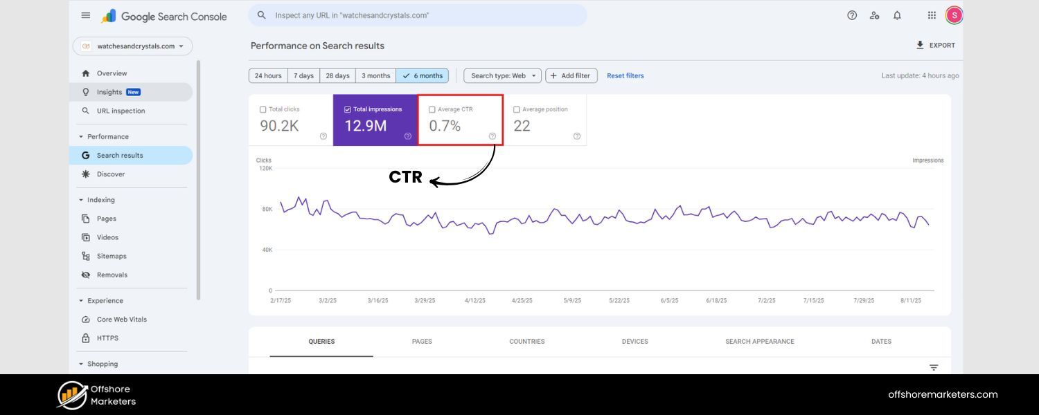This screenshot has width=1039, height=415.
Task: Open Sitemaps via its sidebar icon
Action: tap(85, 255)
